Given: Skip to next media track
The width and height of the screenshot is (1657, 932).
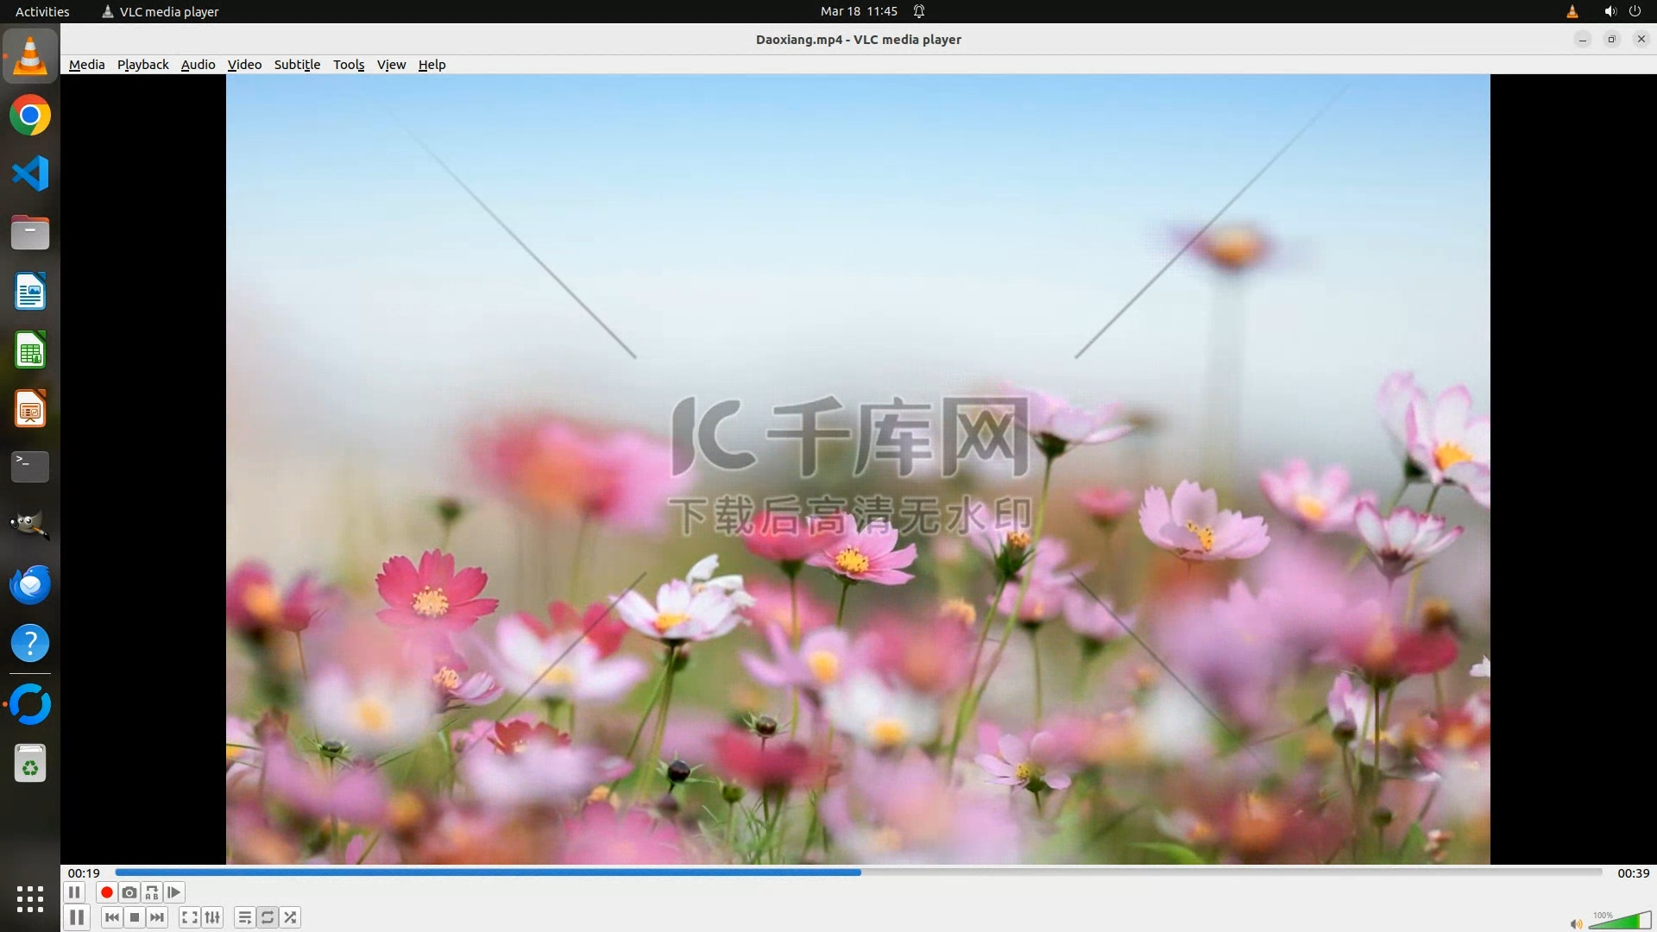Looking at the screenshot, I should [x=157, y=917].
